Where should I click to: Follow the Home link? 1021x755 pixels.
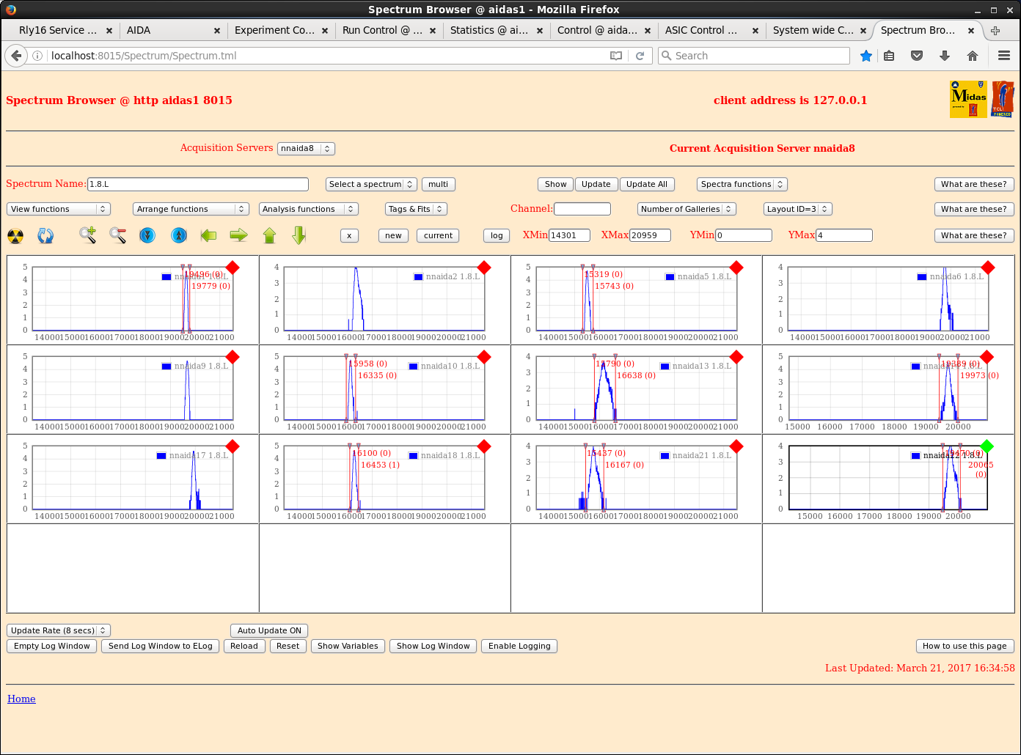pos(21,699)
